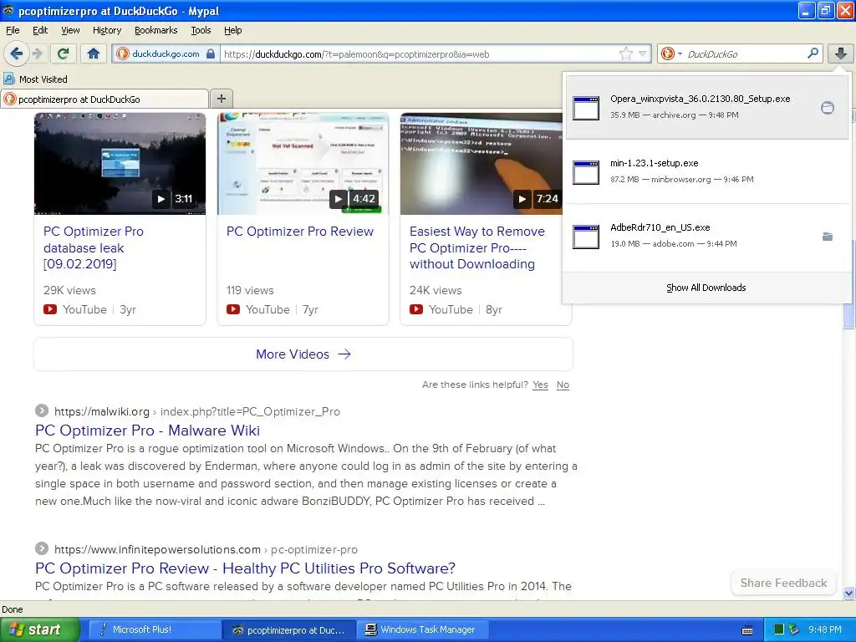Open the Bookmarks menu

click(x=155, y=30)
